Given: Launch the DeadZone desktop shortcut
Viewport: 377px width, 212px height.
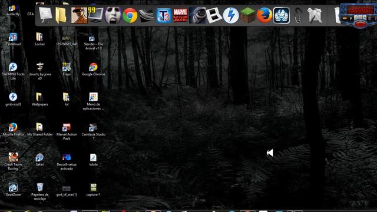Looking at the screenshot, I should 13,190.
